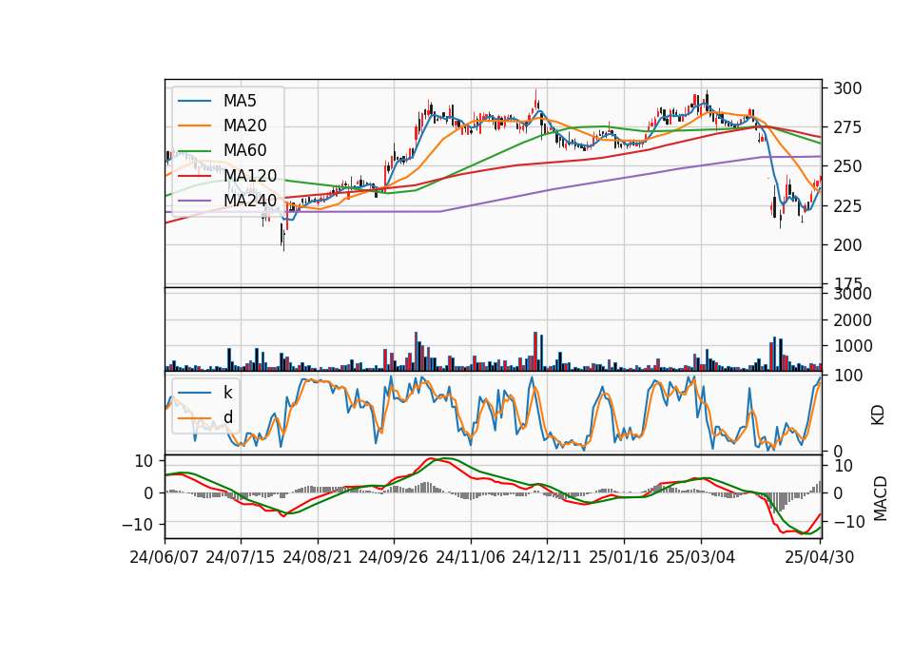Click the 24/06/07 date label

tap(165, 557)
